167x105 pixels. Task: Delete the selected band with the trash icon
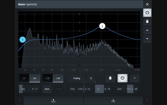(x=110, y=78)
